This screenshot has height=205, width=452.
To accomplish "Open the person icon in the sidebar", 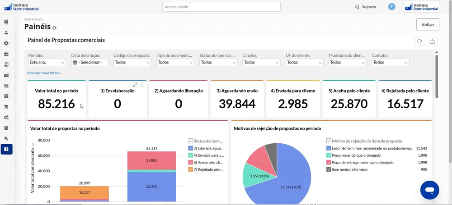I will coord(6,32).
